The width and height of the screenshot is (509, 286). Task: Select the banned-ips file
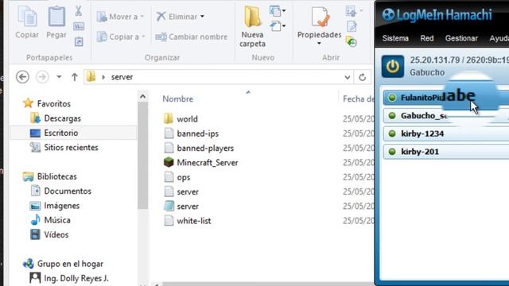click(191, 133)
